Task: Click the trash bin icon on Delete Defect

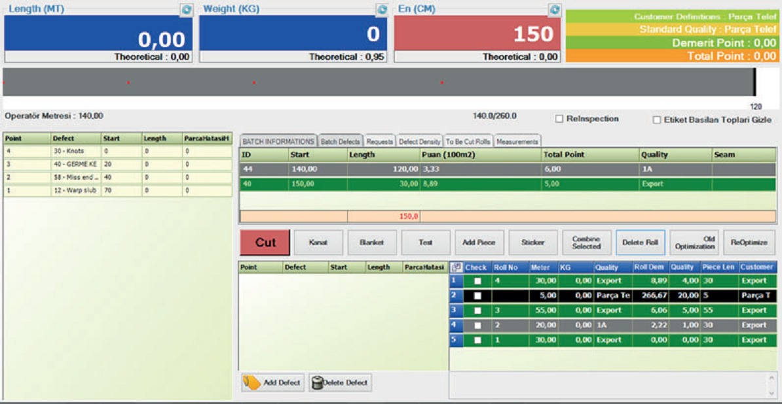Action: pos(318,382)
